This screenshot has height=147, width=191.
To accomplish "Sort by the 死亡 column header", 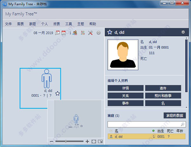I will [170, 131].
